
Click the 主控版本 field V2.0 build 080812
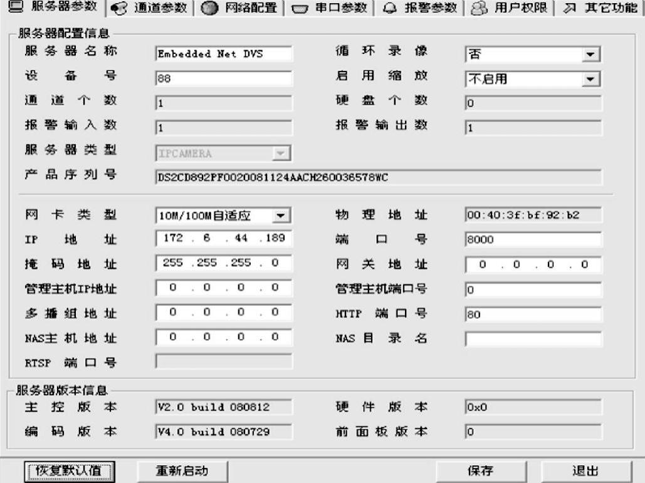click(224, 407)
